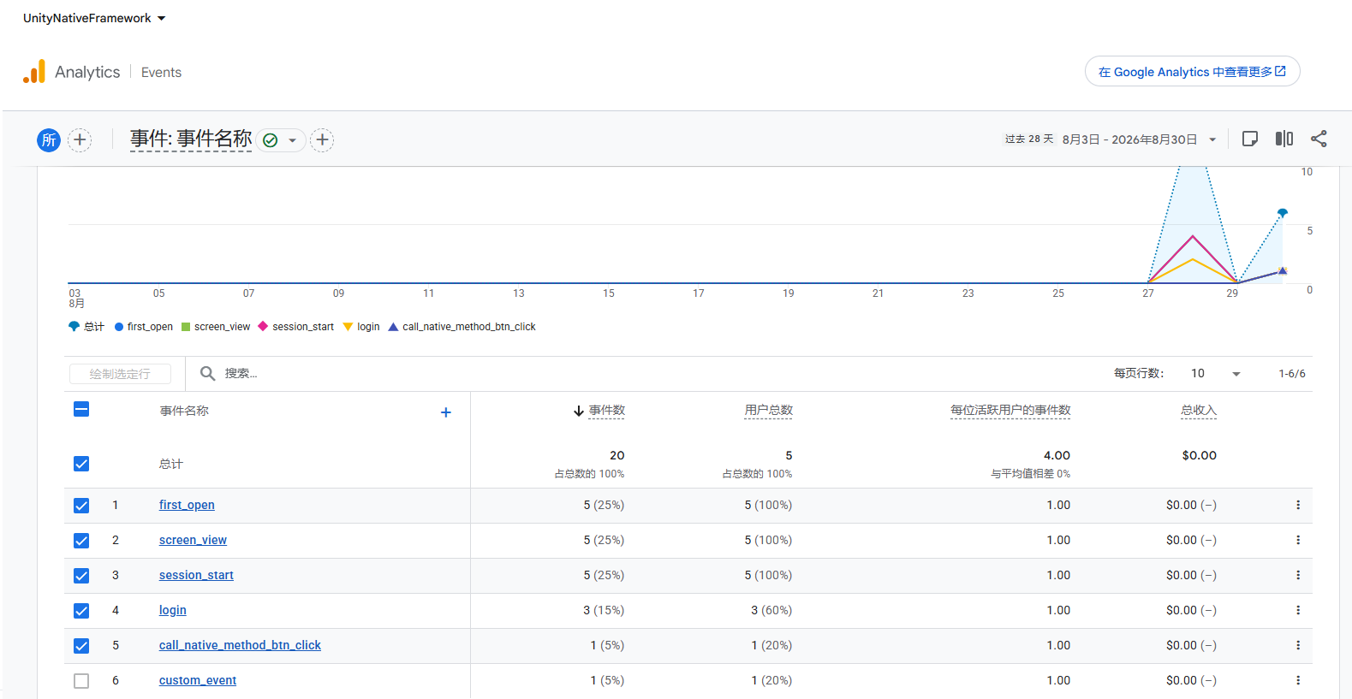Uncheck the totals row checkbox
Screen dimensions: 1352x699
tap(81, 464)
